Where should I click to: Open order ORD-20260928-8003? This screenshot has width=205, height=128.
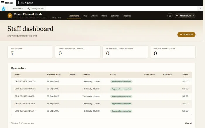pyautogui.click(x=25, y=81)
